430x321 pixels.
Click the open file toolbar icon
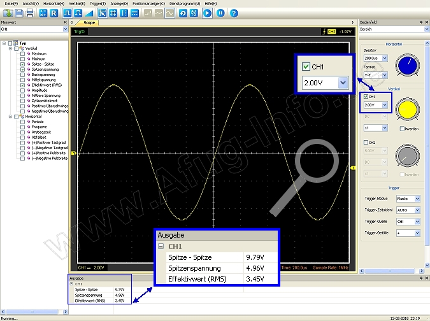tap(8, 13)
